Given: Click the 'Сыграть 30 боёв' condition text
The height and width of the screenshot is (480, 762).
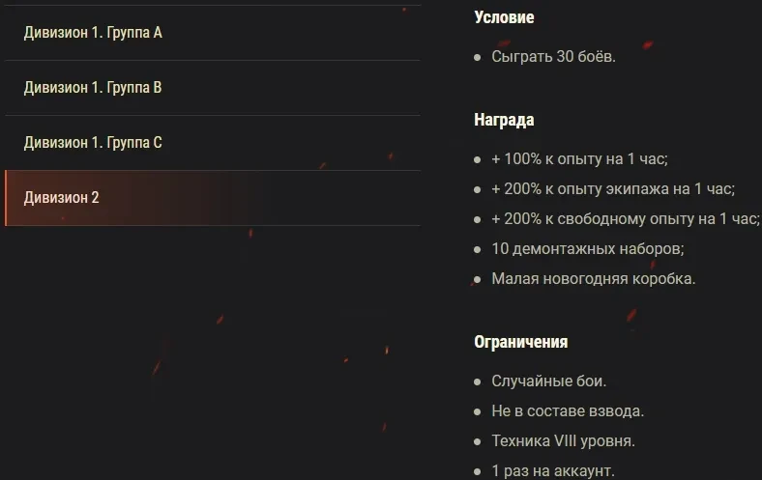Looking at the screenshot, I should point(553,56).
